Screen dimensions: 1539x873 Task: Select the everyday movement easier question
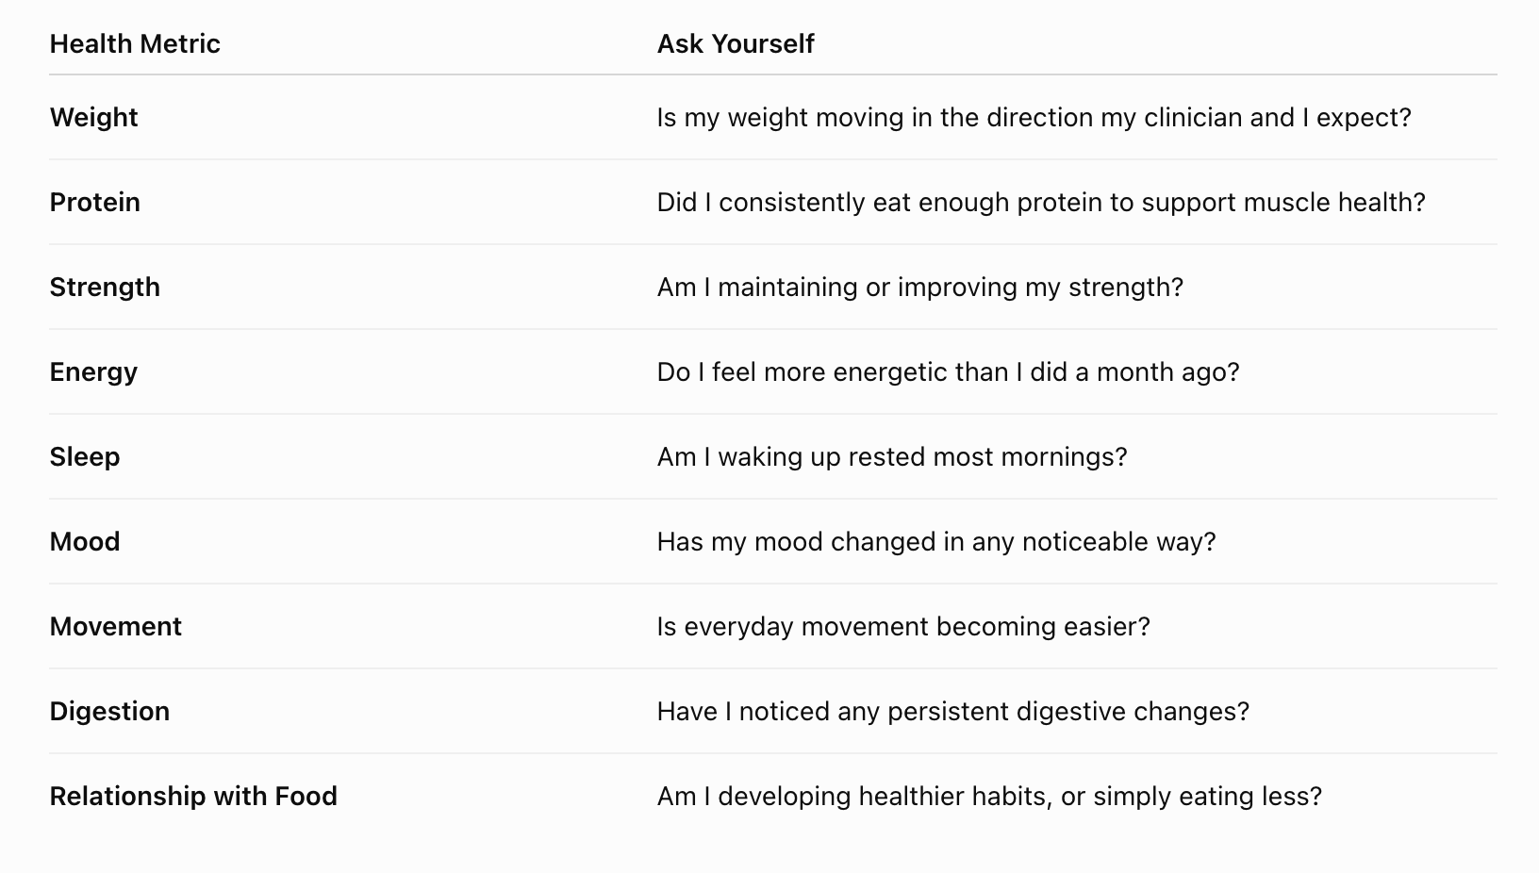tap(903, 627)
